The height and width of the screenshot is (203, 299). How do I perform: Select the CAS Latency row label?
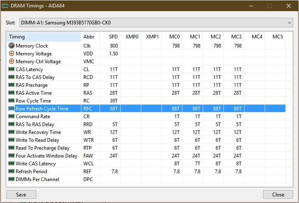click(29, 69)
